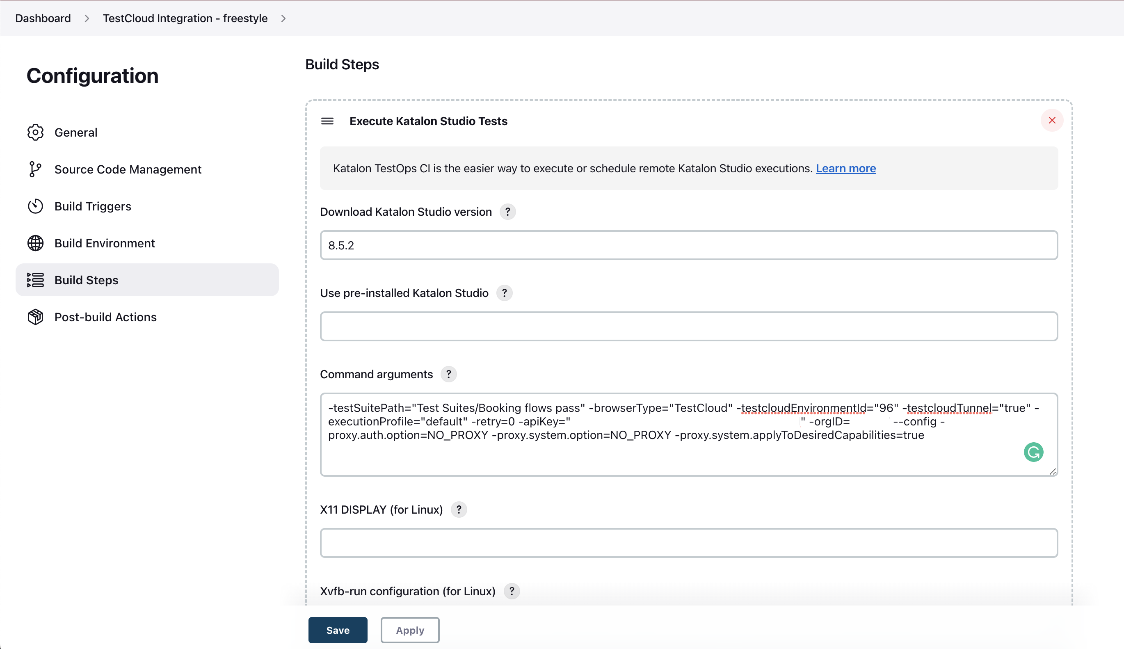Click help beside Use pre-installed Katalon Studio

[504, 293]
